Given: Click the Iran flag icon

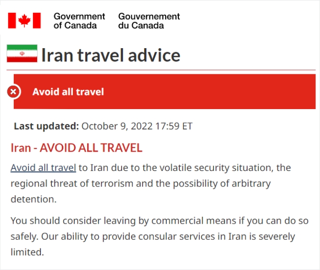Looking at the screenshot, I should coord(22,54).
